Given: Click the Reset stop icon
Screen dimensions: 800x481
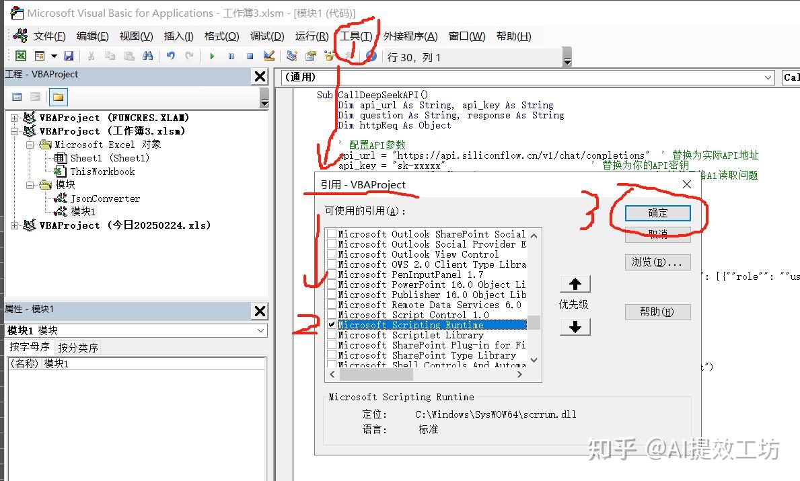Looking at the screenshot, I should (x=250, y=56).
